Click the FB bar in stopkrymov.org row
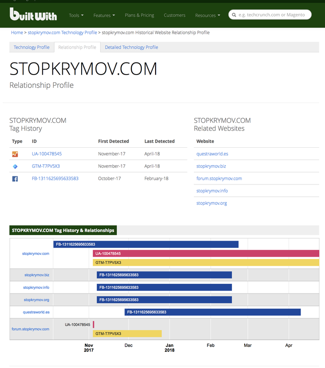The image size is (325, 368). (x=164, y=300)
